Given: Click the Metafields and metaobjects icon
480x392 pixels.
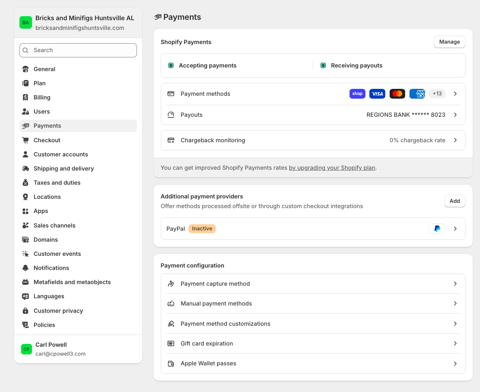Looking at the screenshot, I should pyautogui.click(x=26, y=282).
